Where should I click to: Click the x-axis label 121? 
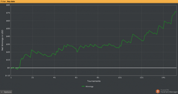click(142, 78)
